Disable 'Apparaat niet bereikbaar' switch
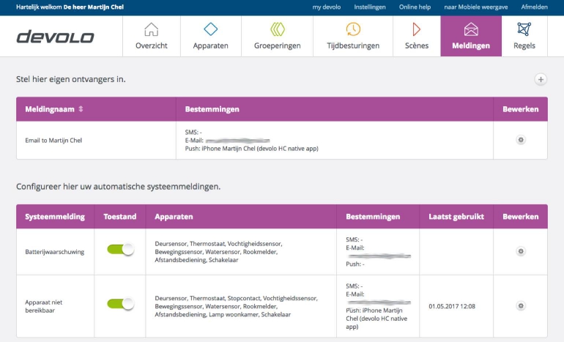This screenshot has height=342, width=564. tap(121, 304)
